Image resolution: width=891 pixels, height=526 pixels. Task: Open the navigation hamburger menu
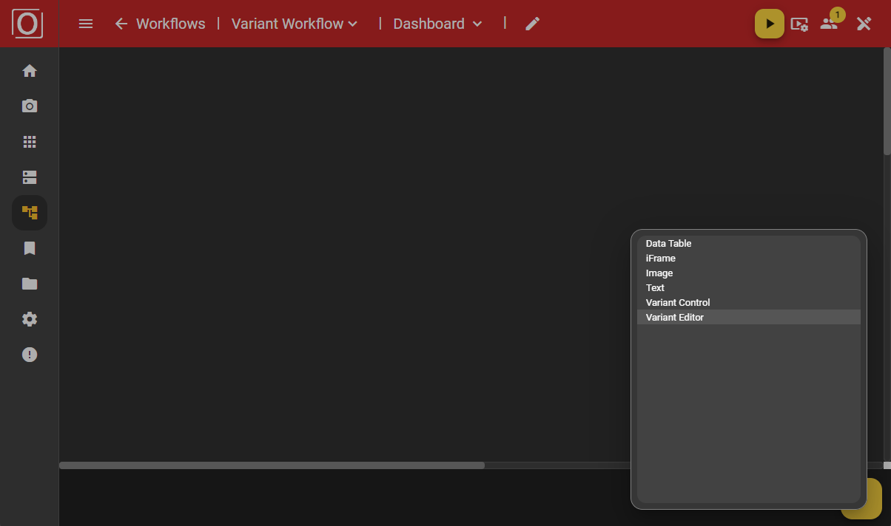(85, 24)
